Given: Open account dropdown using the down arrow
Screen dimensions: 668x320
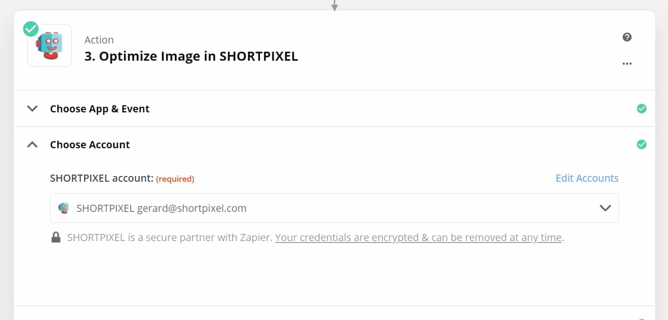Looking at the screenshot, I should click(605, 208).
